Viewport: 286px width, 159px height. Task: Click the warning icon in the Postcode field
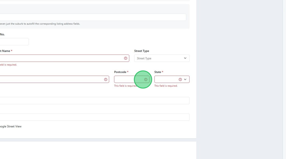(x=146, y=80)
